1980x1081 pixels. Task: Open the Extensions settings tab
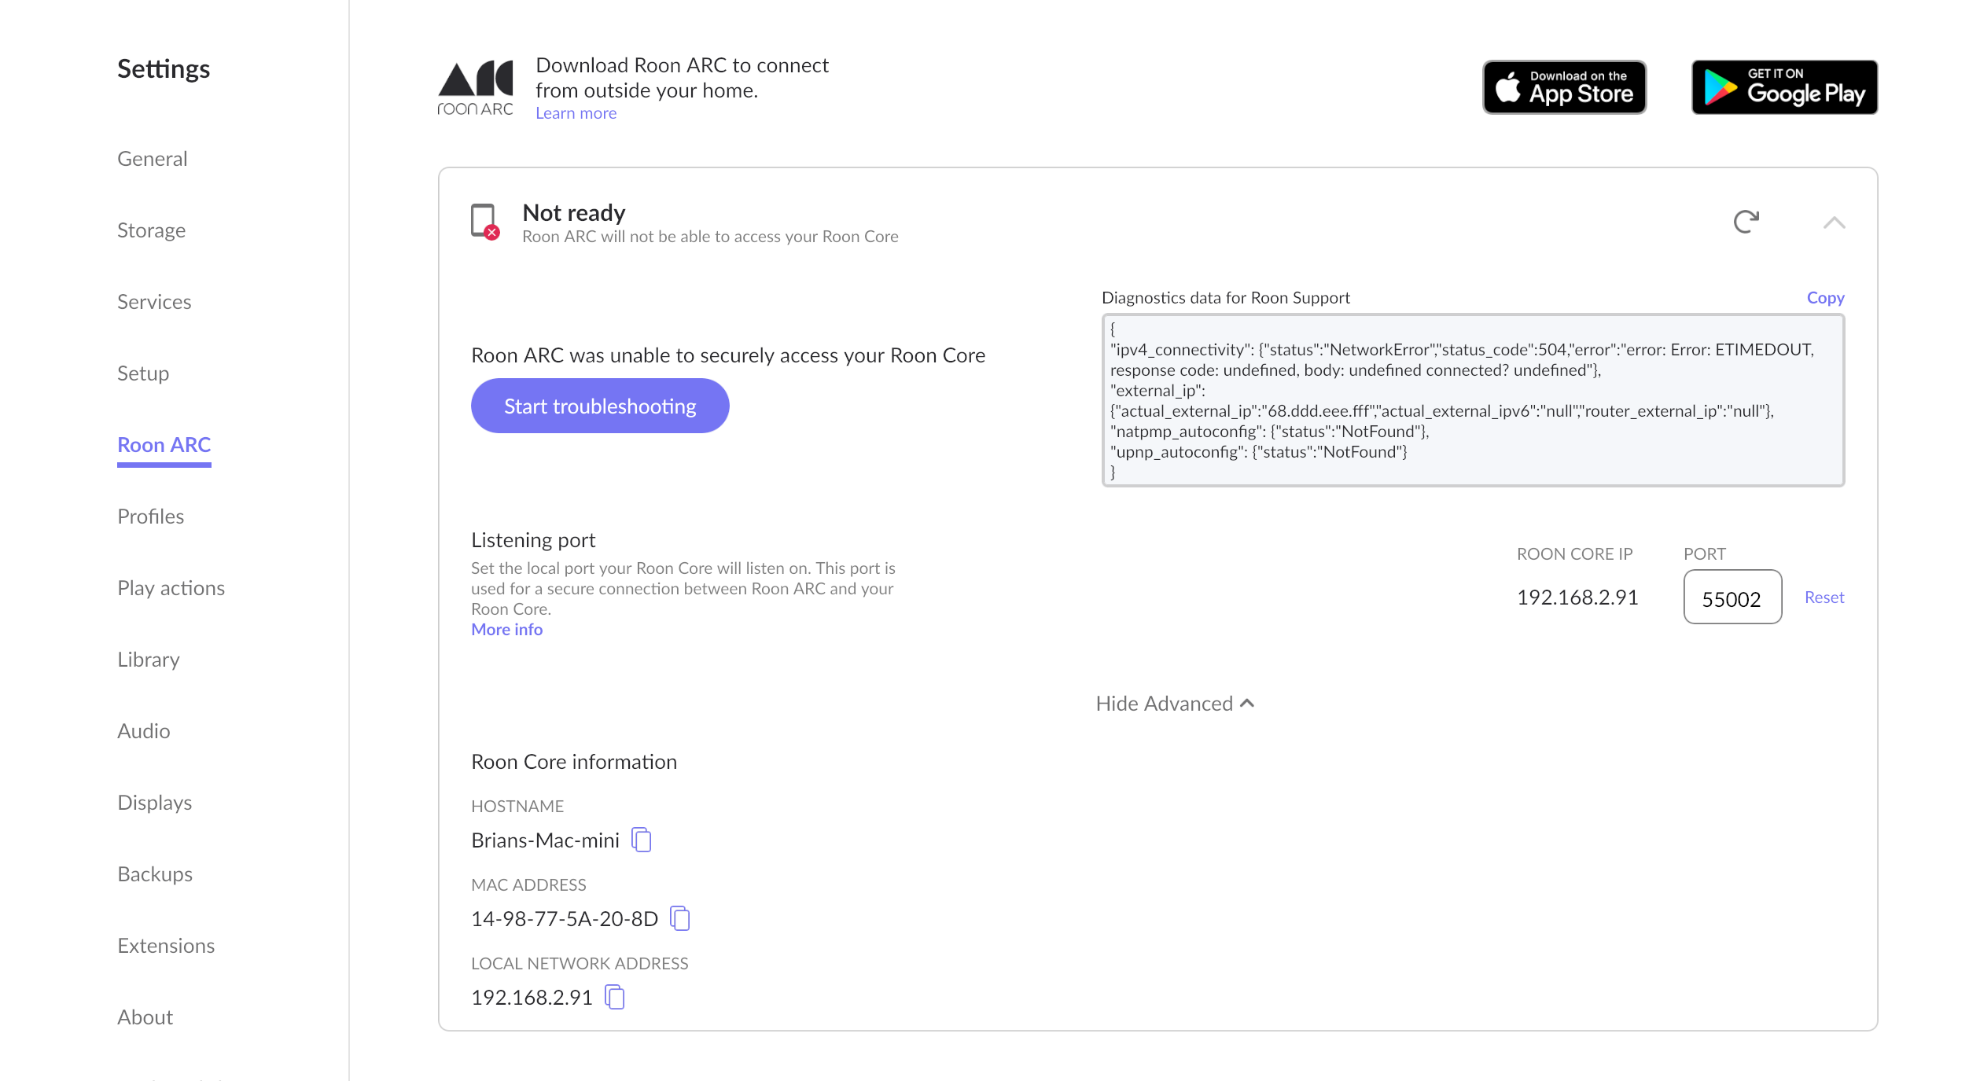[x=166, y=945]
